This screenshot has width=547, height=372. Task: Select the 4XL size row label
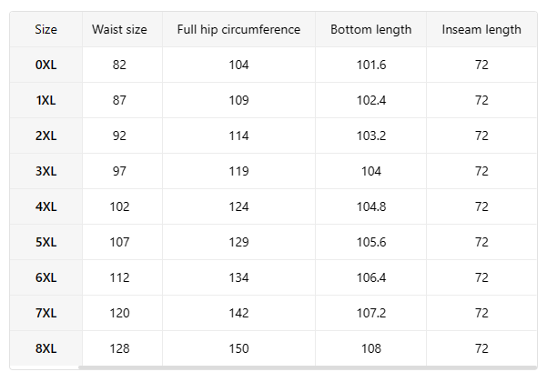46,206
